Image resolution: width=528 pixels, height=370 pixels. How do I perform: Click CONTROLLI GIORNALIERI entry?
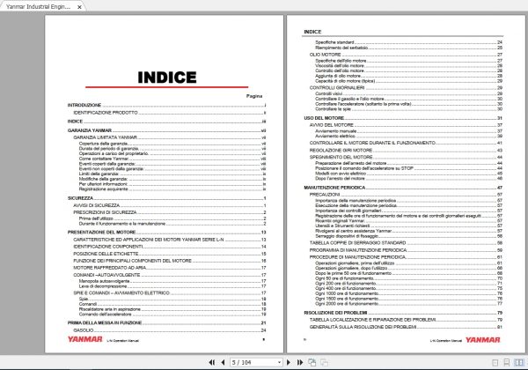337,87
